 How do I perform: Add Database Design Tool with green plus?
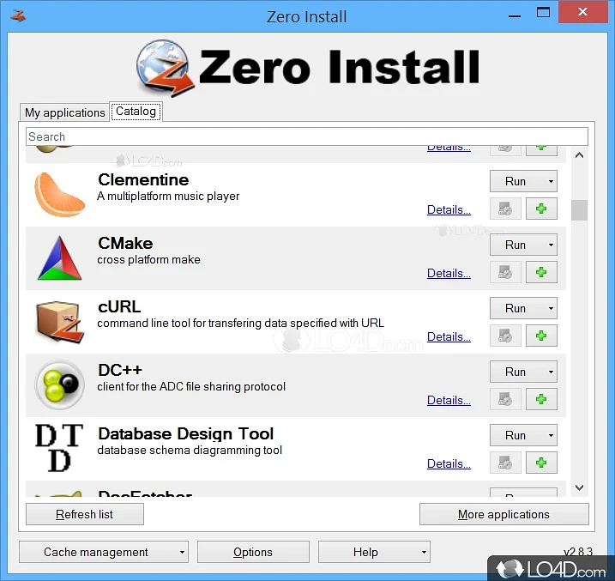[541, 463]
